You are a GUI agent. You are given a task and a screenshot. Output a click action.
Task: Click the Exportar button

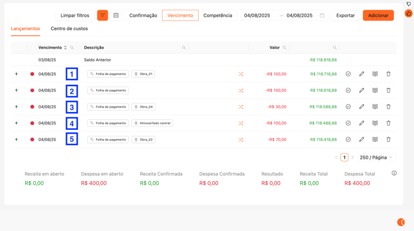pyautogui.click(x=345, y=15)
